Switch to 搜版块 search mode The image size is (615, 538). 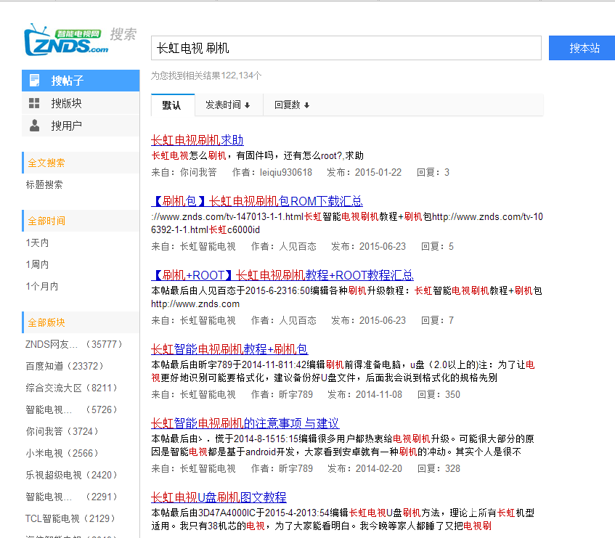coord(81,103)
